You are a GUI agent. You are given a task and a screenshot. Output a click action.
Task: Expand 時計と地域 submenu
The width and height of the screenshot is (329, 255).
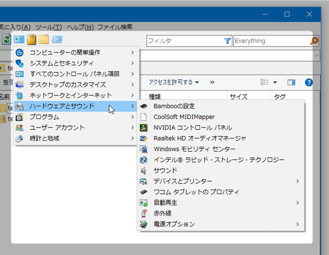(75, 138)
